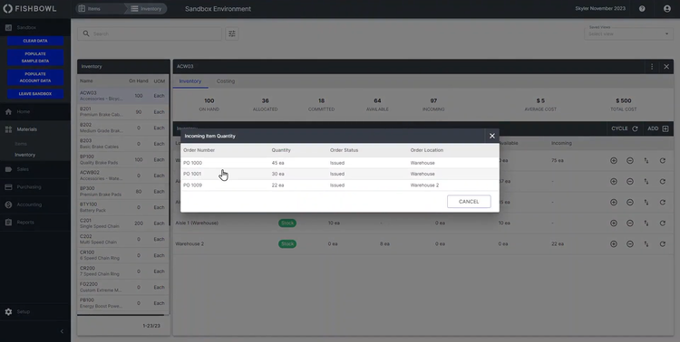Screen dimensions: 680x342
Task: Remove inventory in Aisle 1 (Warehouse) row
Action: 630,223
